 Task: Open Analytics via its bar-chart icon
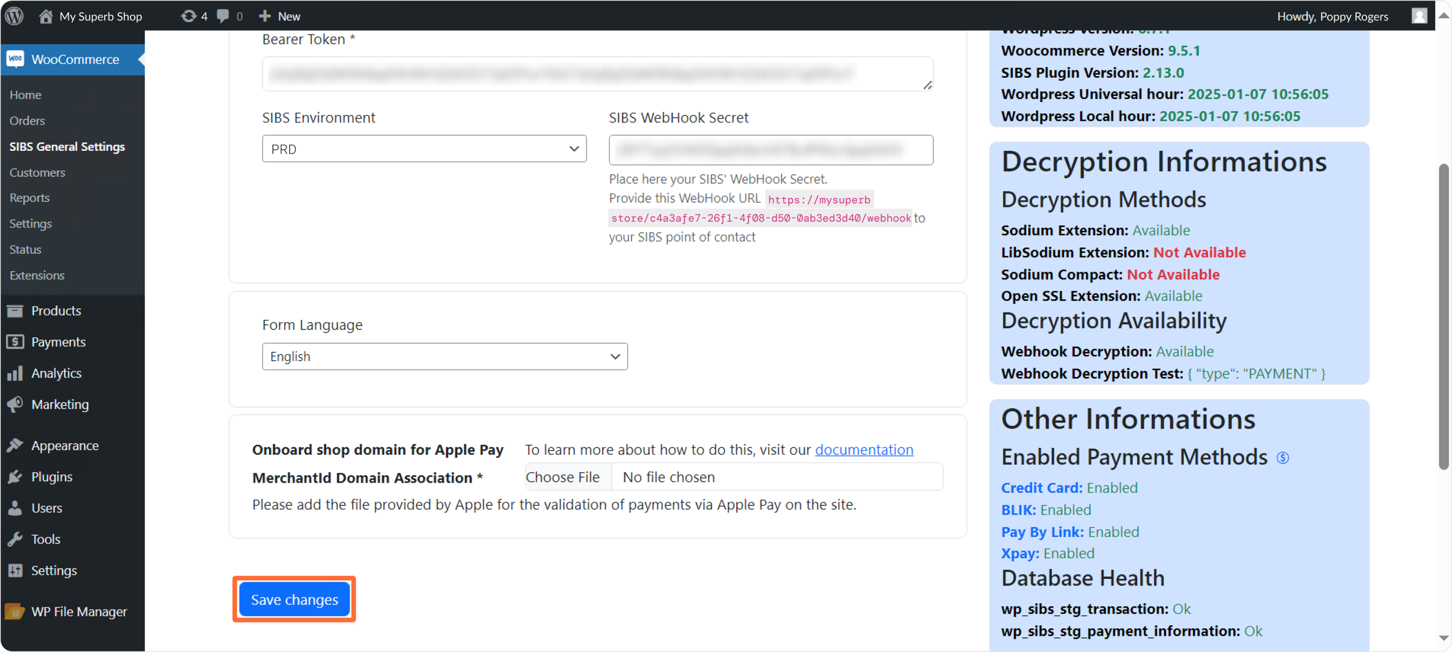click(15, 373)
